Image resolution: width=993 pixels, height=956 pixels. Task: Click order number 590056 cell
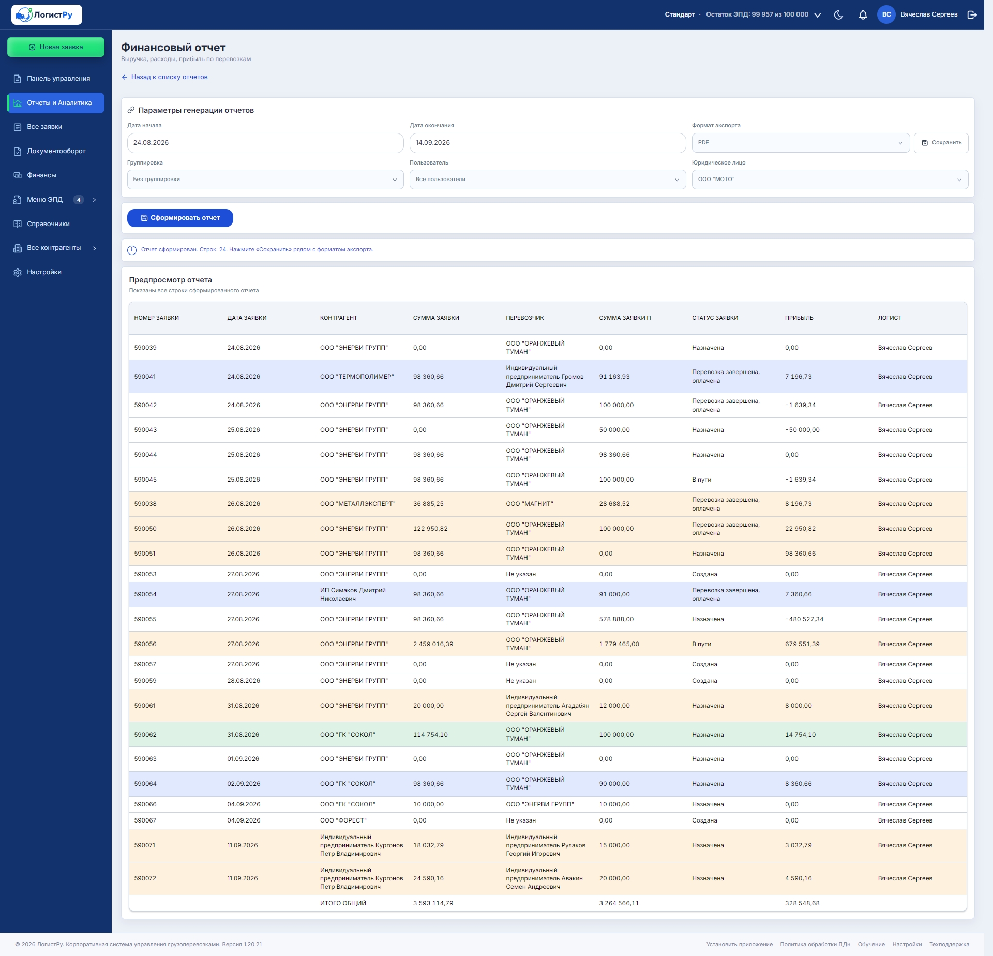(145, 644)
